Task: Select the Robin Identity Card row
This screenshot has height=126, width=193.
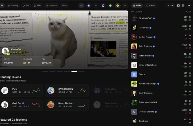Action: pyautogui.click(x=161, y=102)
